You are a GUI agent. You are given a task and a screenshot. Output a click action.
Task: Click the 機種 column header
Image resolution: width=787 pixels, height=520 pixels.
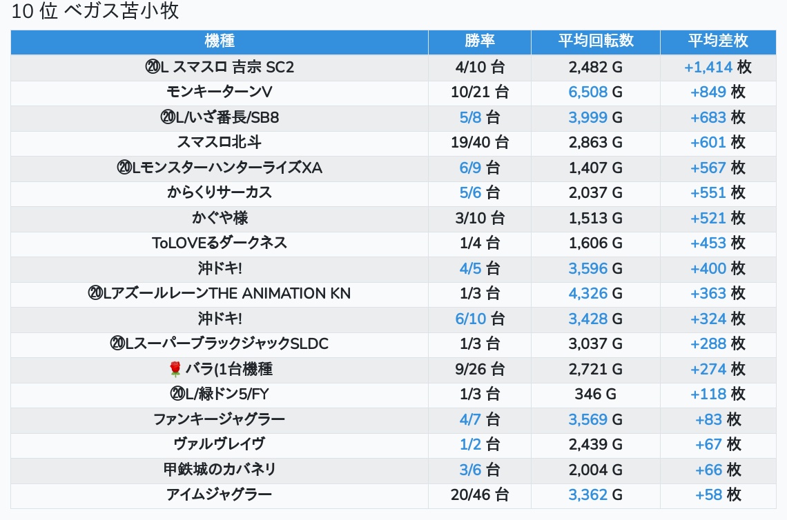pos(220,41)
